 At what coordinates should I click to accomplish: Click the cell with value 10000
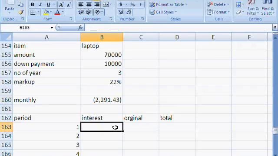point(102,64)
